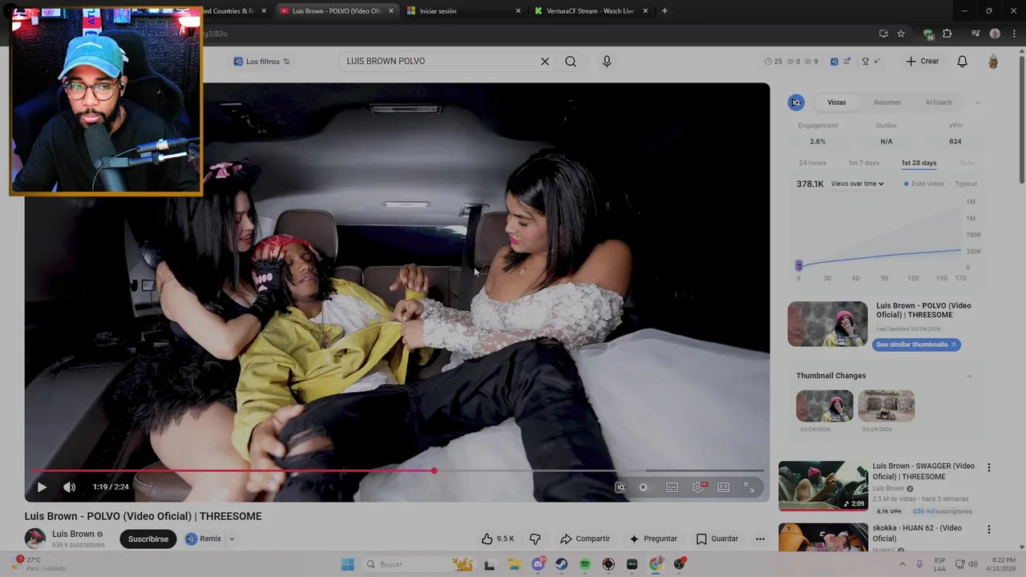Open Steam from the taskbar
The width and height of the screenshot is (1026, 577).
click(x=562, y=564)
